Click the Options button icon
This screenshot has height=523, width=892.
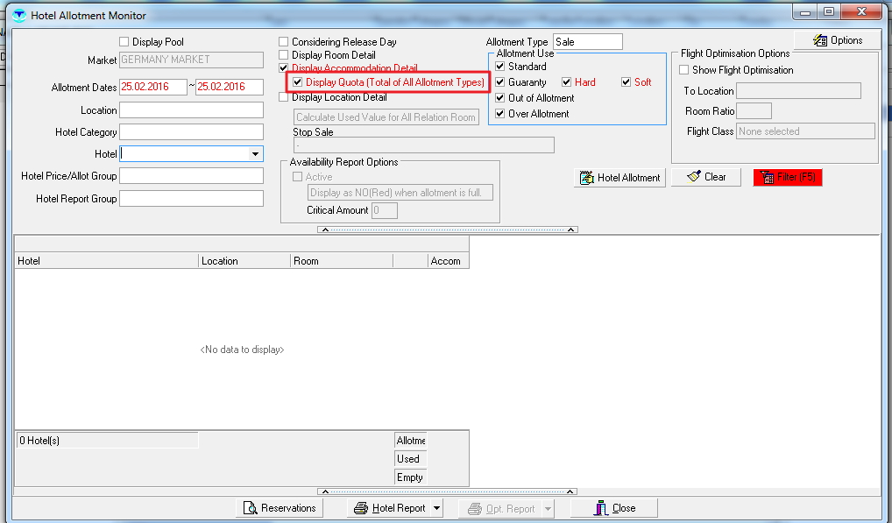[820, 40]
